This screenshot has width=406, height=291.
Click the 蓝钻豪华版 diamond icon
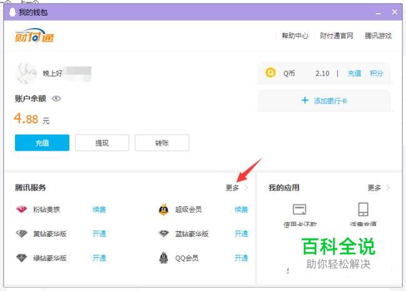pyautogui.click(x=164, y=234)
